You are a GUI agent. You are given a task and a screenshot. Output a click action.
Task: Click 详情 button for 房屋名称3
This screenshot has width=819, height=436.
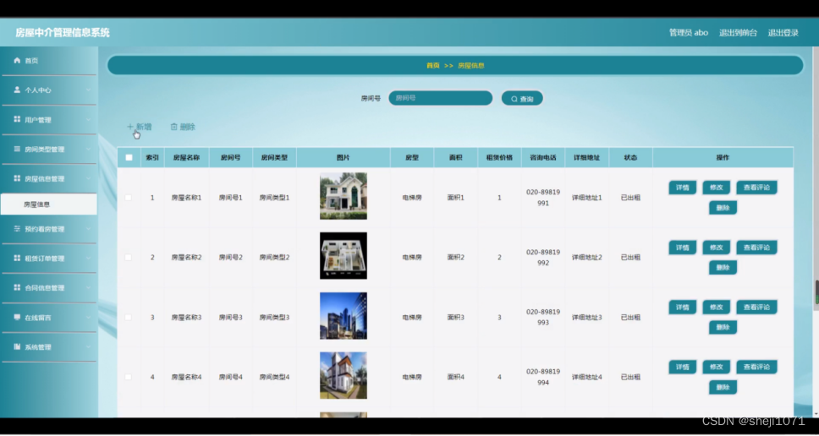(x=683, y=308)
